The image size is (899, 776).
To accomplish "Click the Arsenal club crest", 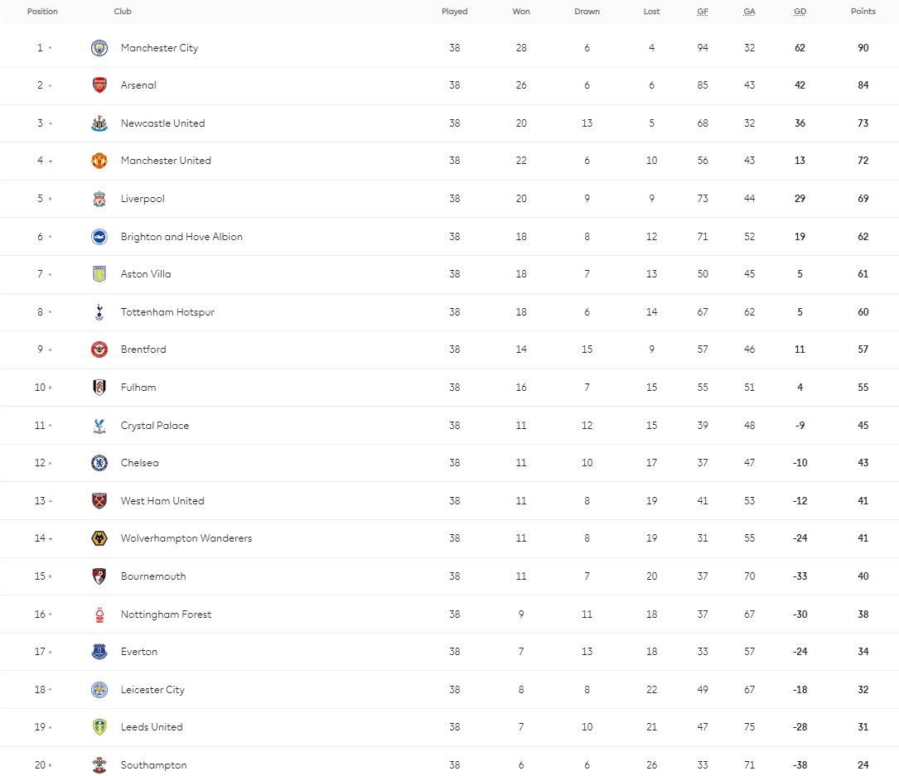I will (x=99, y=85).
